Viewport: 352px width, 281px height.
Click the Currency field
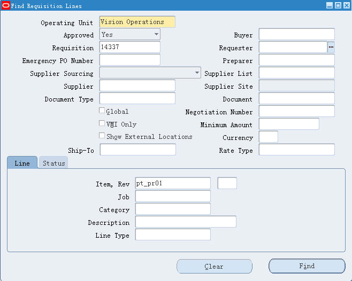269,137
